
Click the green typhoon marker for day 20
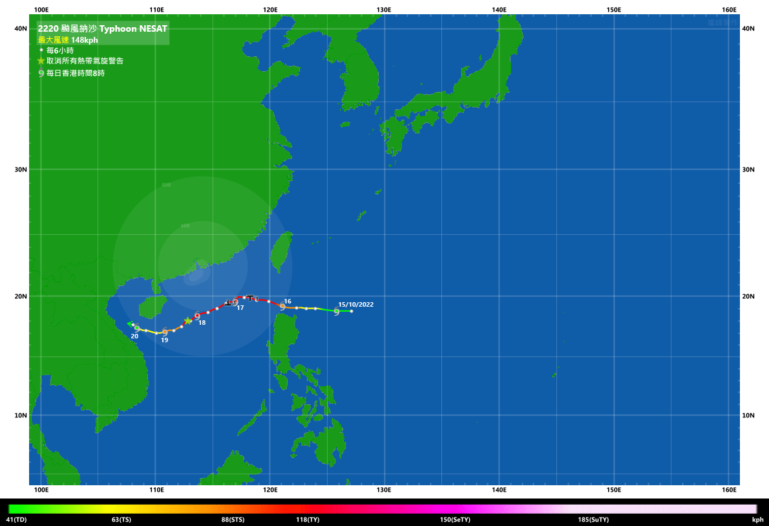[x=137, y=328]
